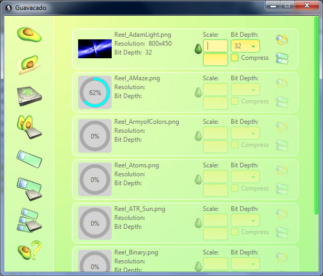Click the 0% progress ring for Reel_ArmyofColors

click(95, 136)
